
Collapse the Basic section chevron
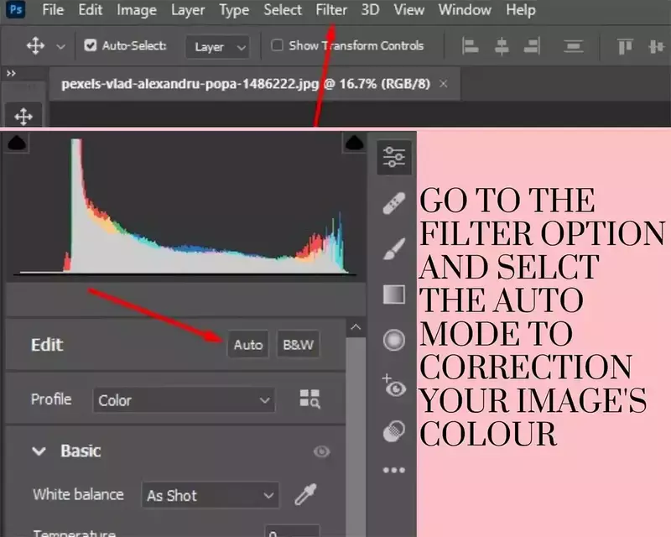click(x=39, y=451)
